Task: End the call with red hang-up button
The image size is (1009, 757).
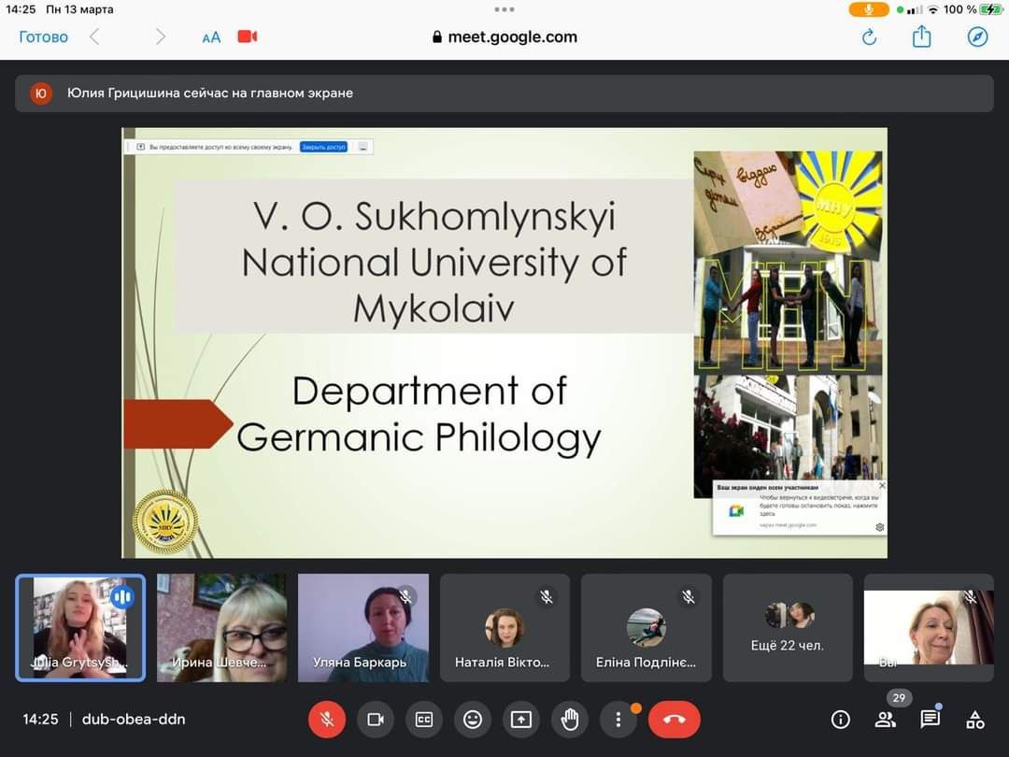Action: coord(674,720)
